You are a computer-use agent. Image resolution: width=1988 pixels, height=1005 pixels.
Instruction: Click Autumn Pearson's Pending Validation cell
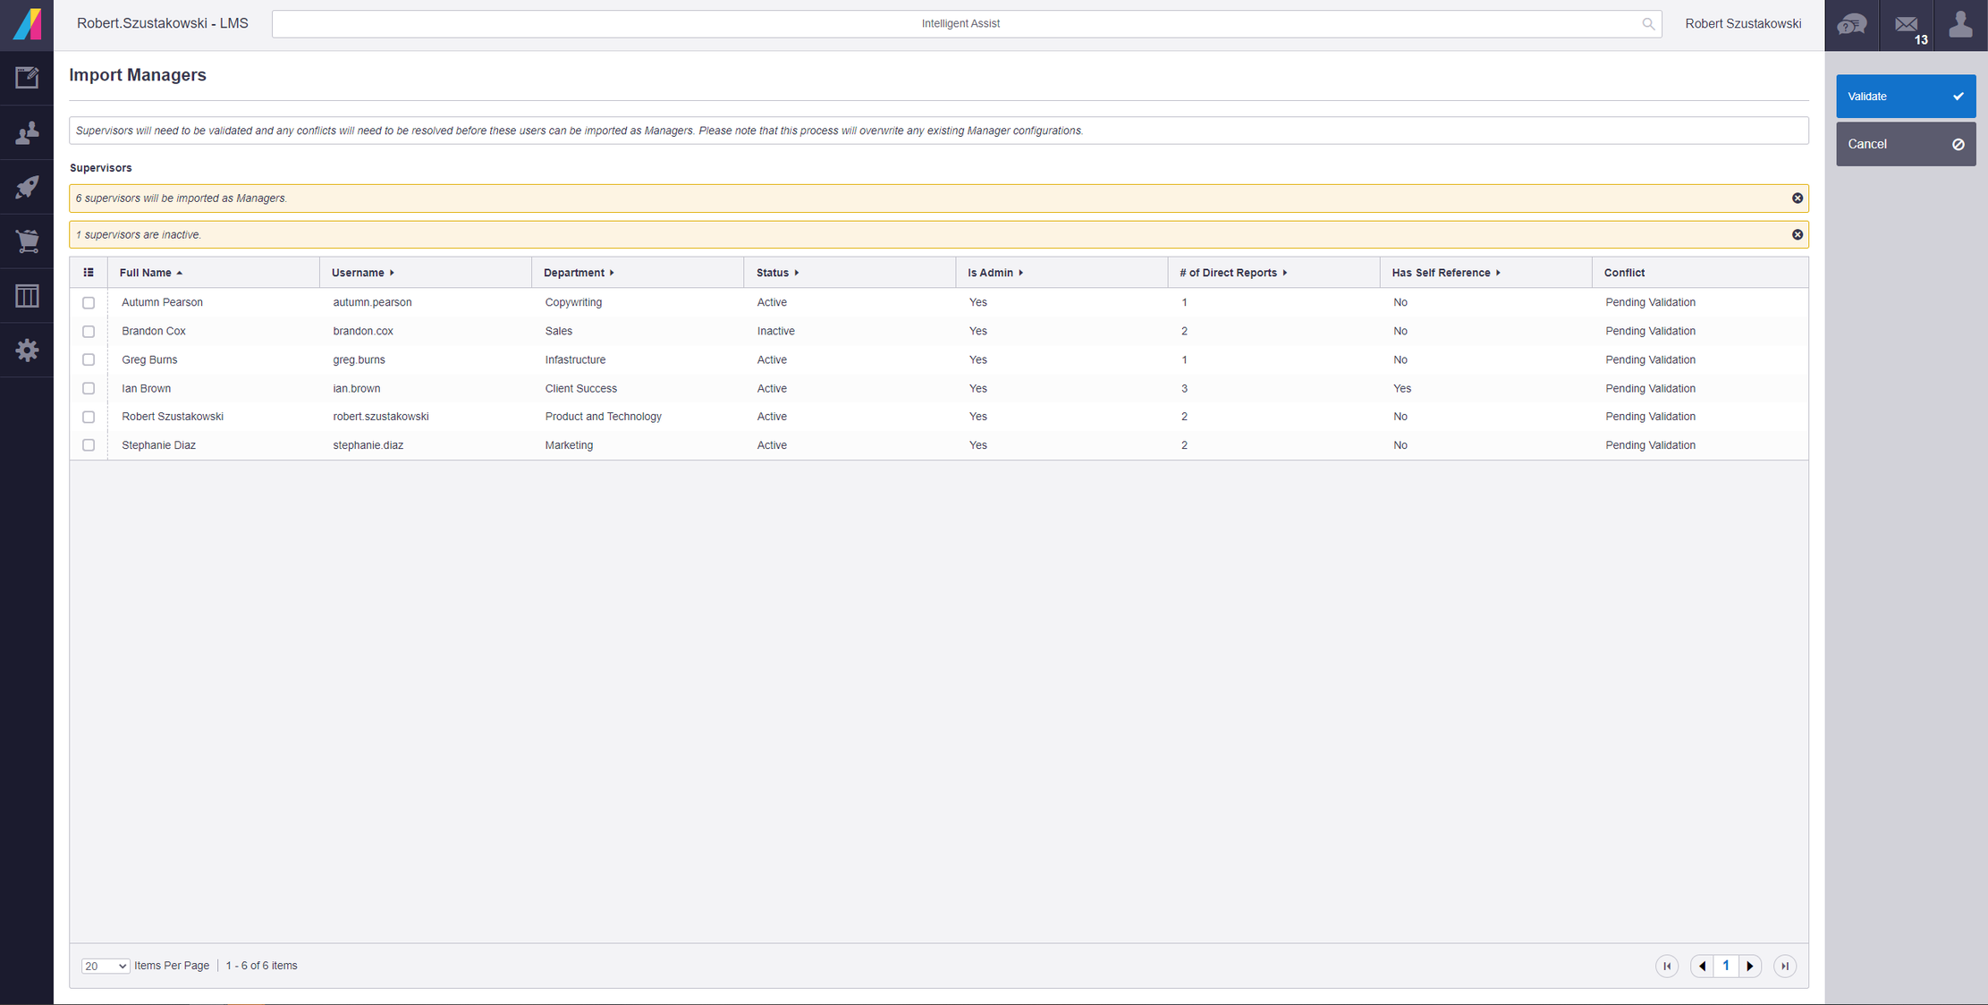[x=1650, y=302]
